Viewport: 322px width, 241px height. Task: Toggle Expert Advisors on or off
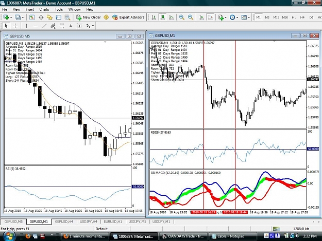[x=128, y=17]
